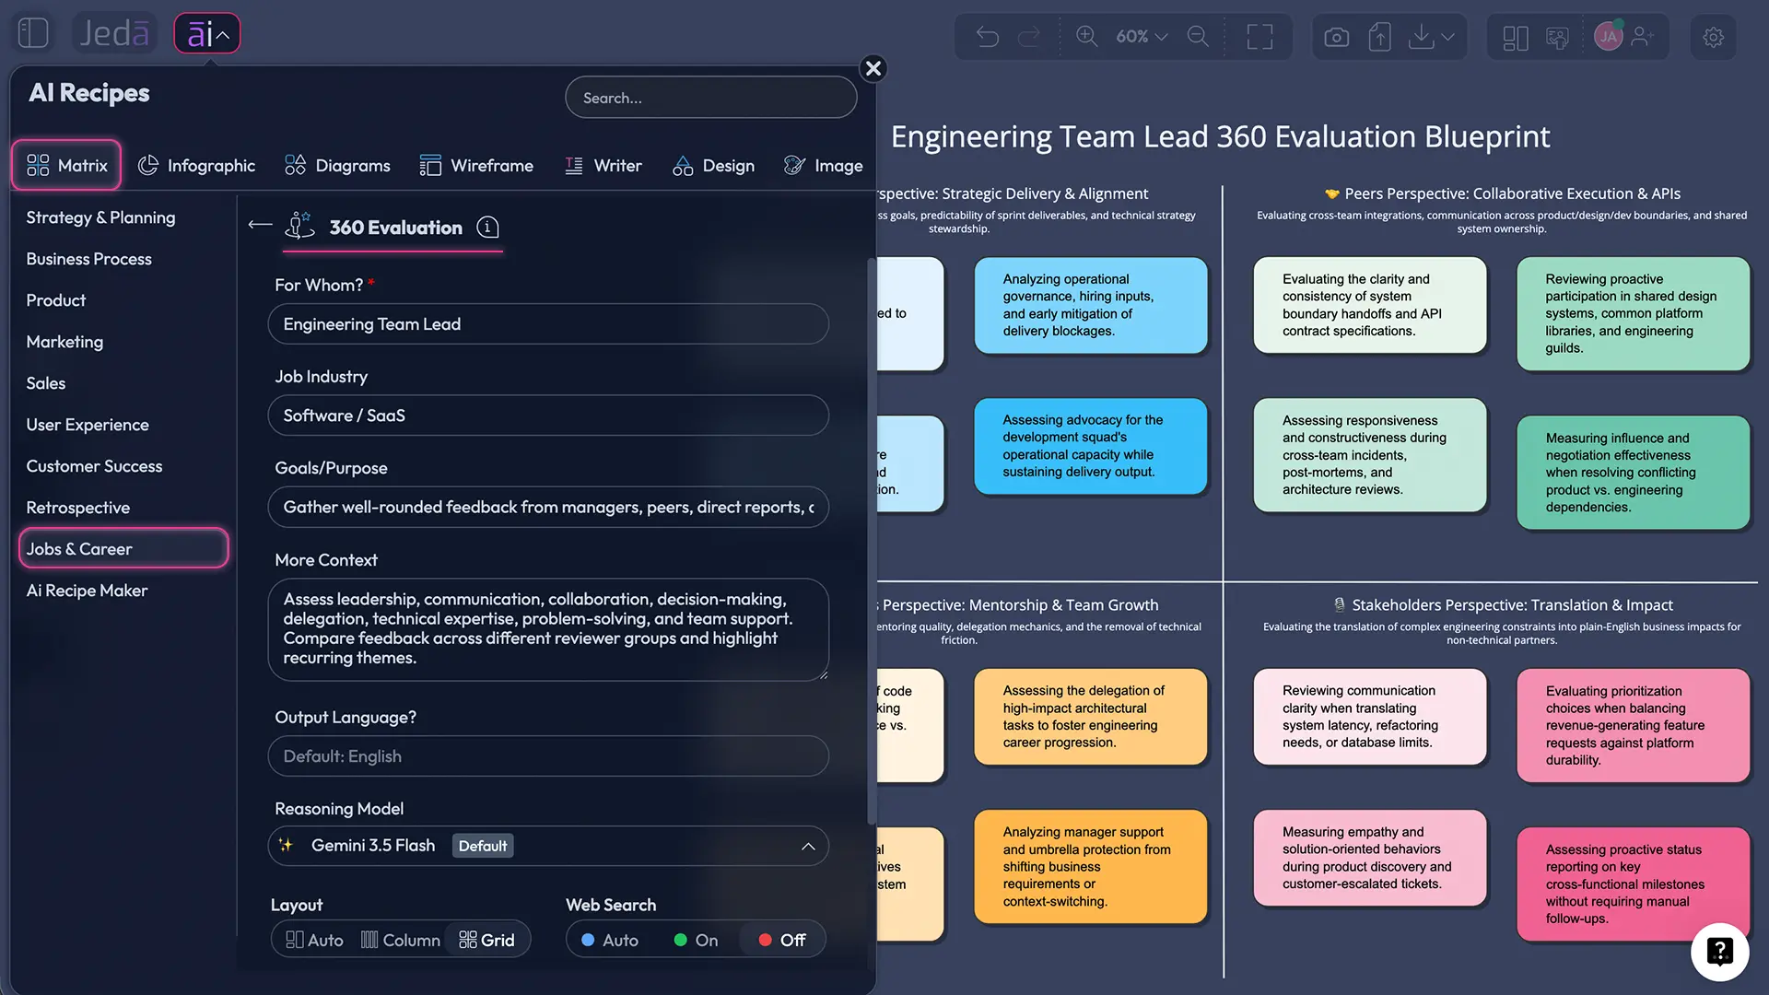Click the recipe panel vertical scrollbar
This screenshot has height=995, width=1769.
[x=871, y=541]
